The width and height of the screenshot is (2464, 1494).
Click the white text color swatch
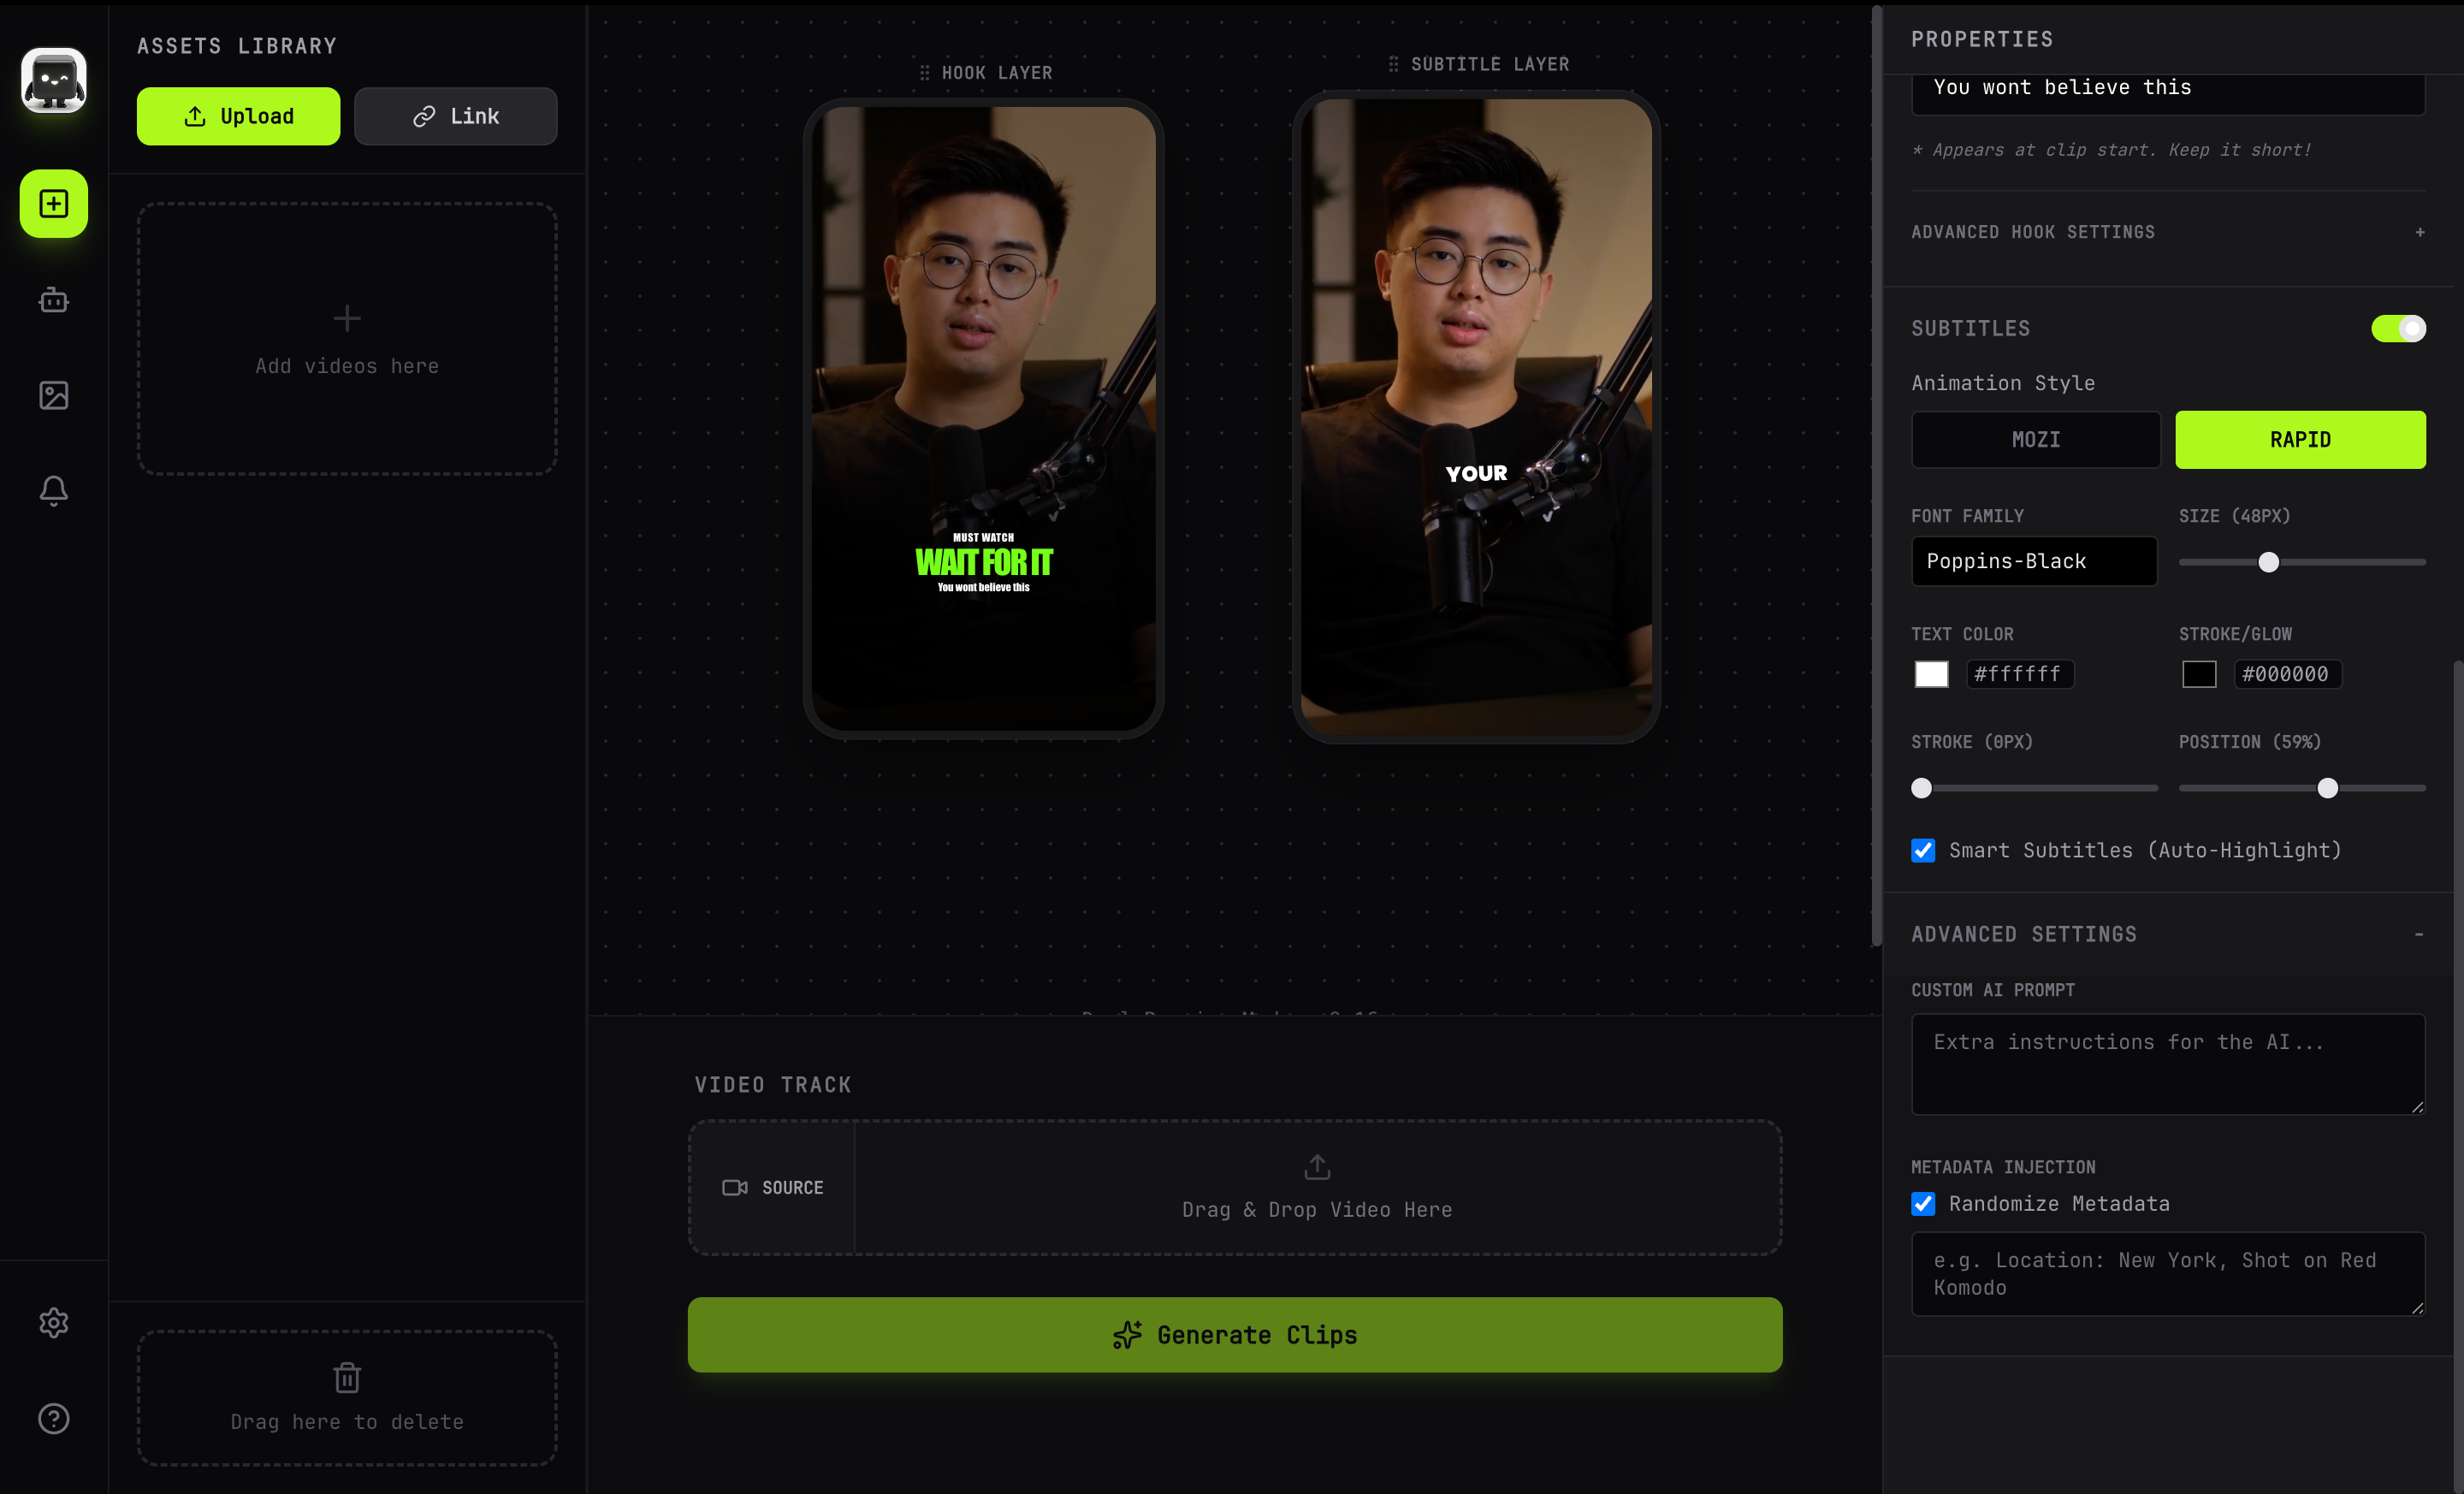(1931, 674)
